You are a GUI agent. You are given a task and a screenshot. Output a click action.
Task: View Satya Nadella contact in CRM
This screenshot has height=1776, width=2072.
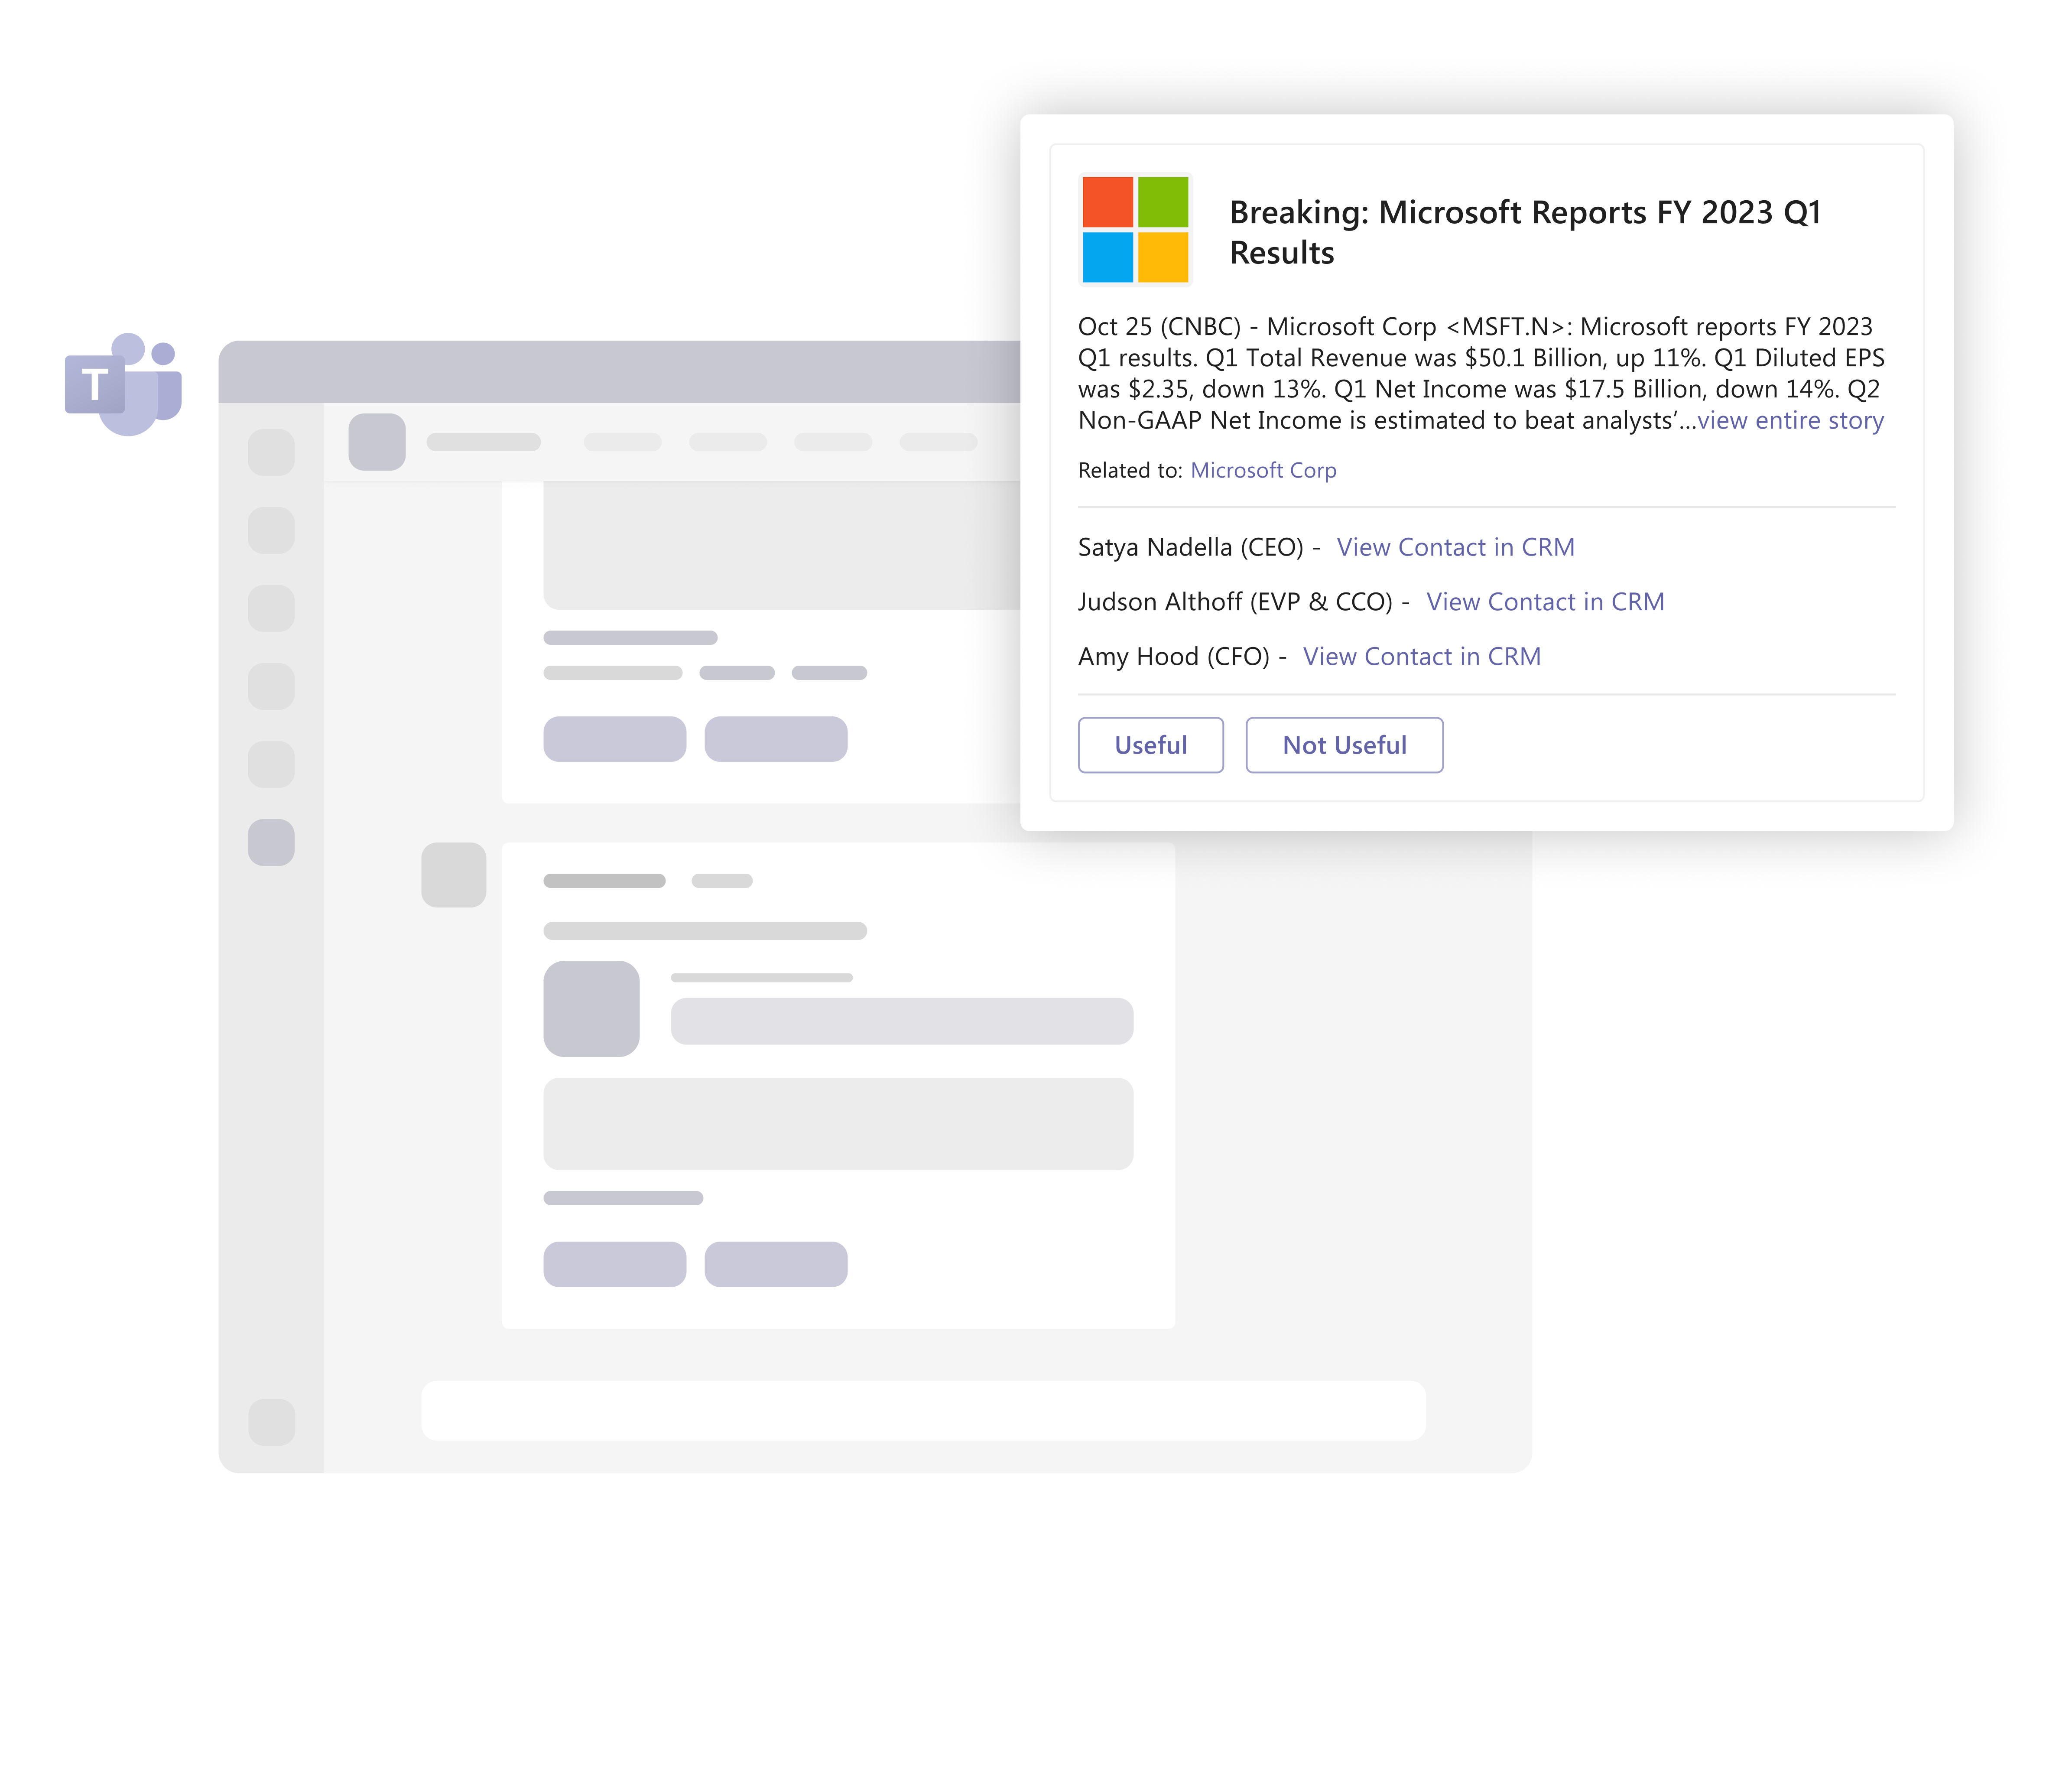[x=1455, y=547]
